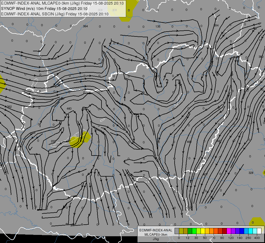Click the map value 362

click(x=9, y=107)
